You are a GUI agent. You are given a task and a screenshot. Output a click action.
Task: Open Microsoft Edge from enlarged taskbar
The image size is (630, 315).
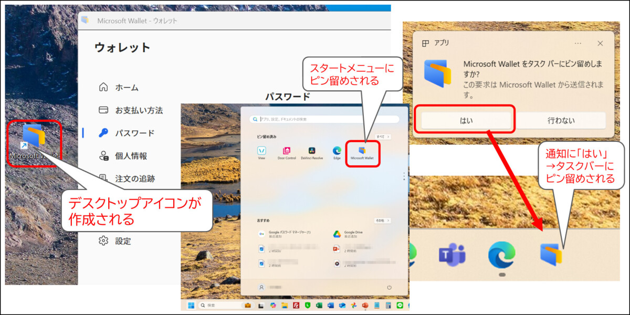point(501,255)
